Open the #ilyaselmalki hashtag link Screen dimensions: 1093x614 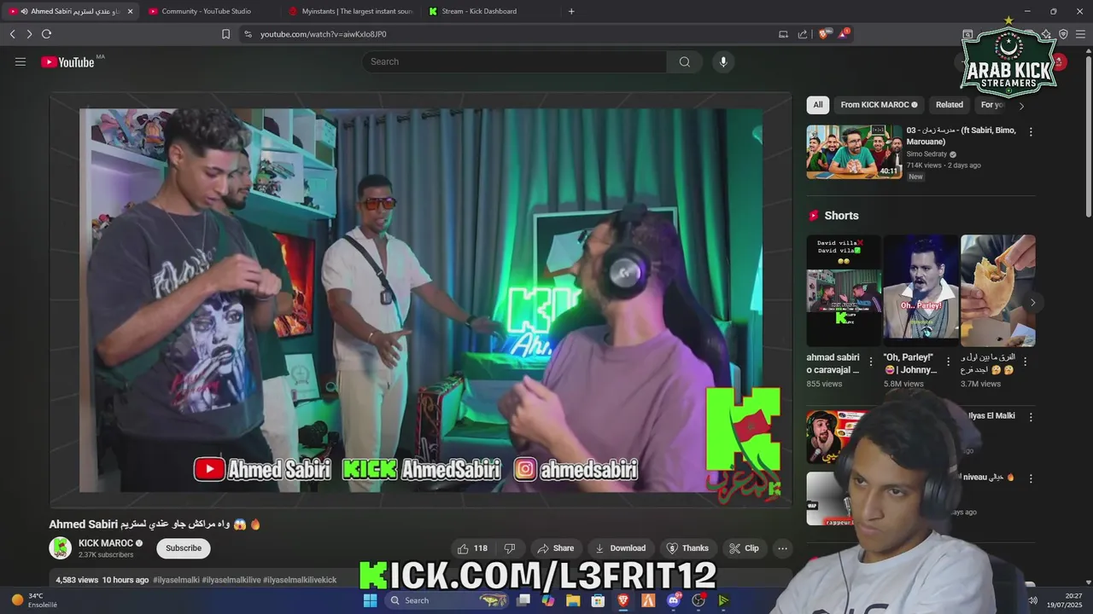[176, 580]
